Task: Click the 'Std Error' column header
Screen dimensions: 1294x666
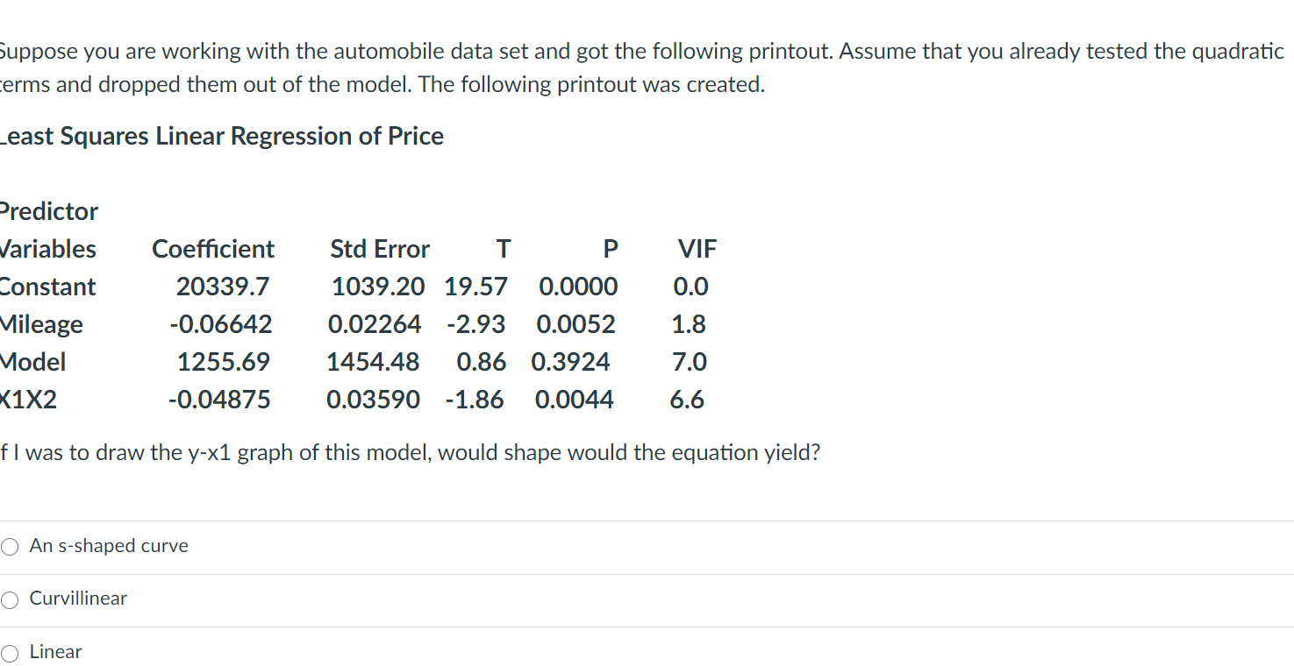Action: (x=379, y=249)
